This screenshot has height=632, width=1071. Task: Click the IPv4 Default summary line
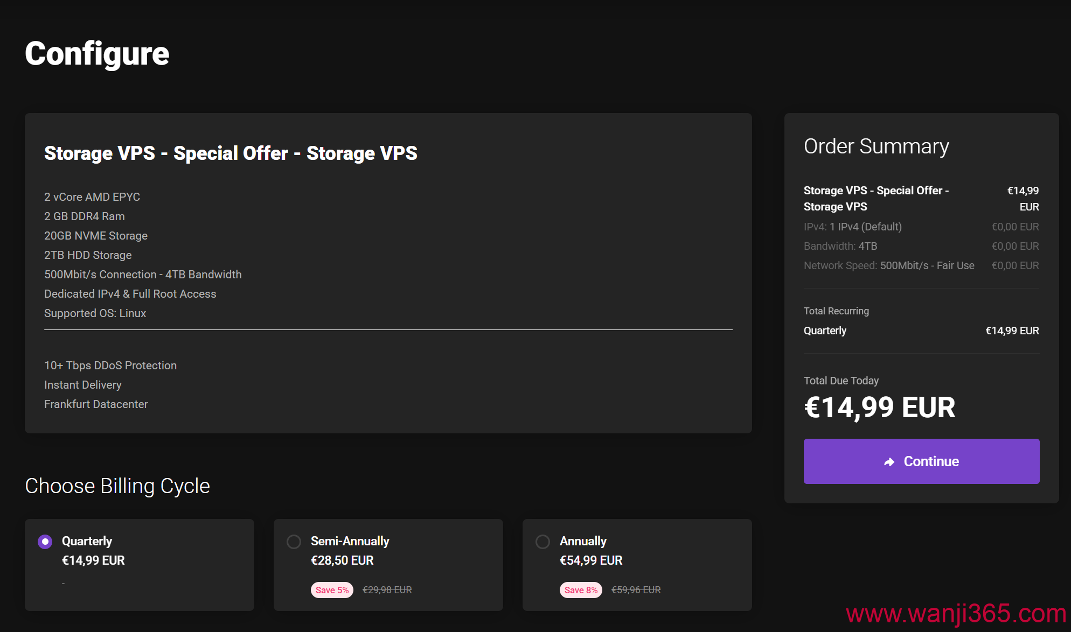point(852,227)
